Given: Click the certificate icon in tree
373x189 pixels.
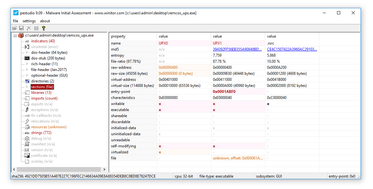Looking at the screenshot, I should point(27,156).
